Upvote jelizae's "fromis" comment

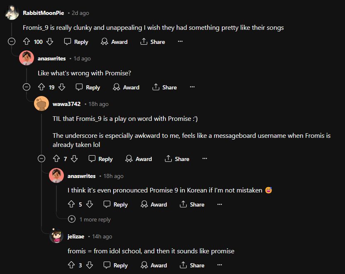[x=71, y=265]
